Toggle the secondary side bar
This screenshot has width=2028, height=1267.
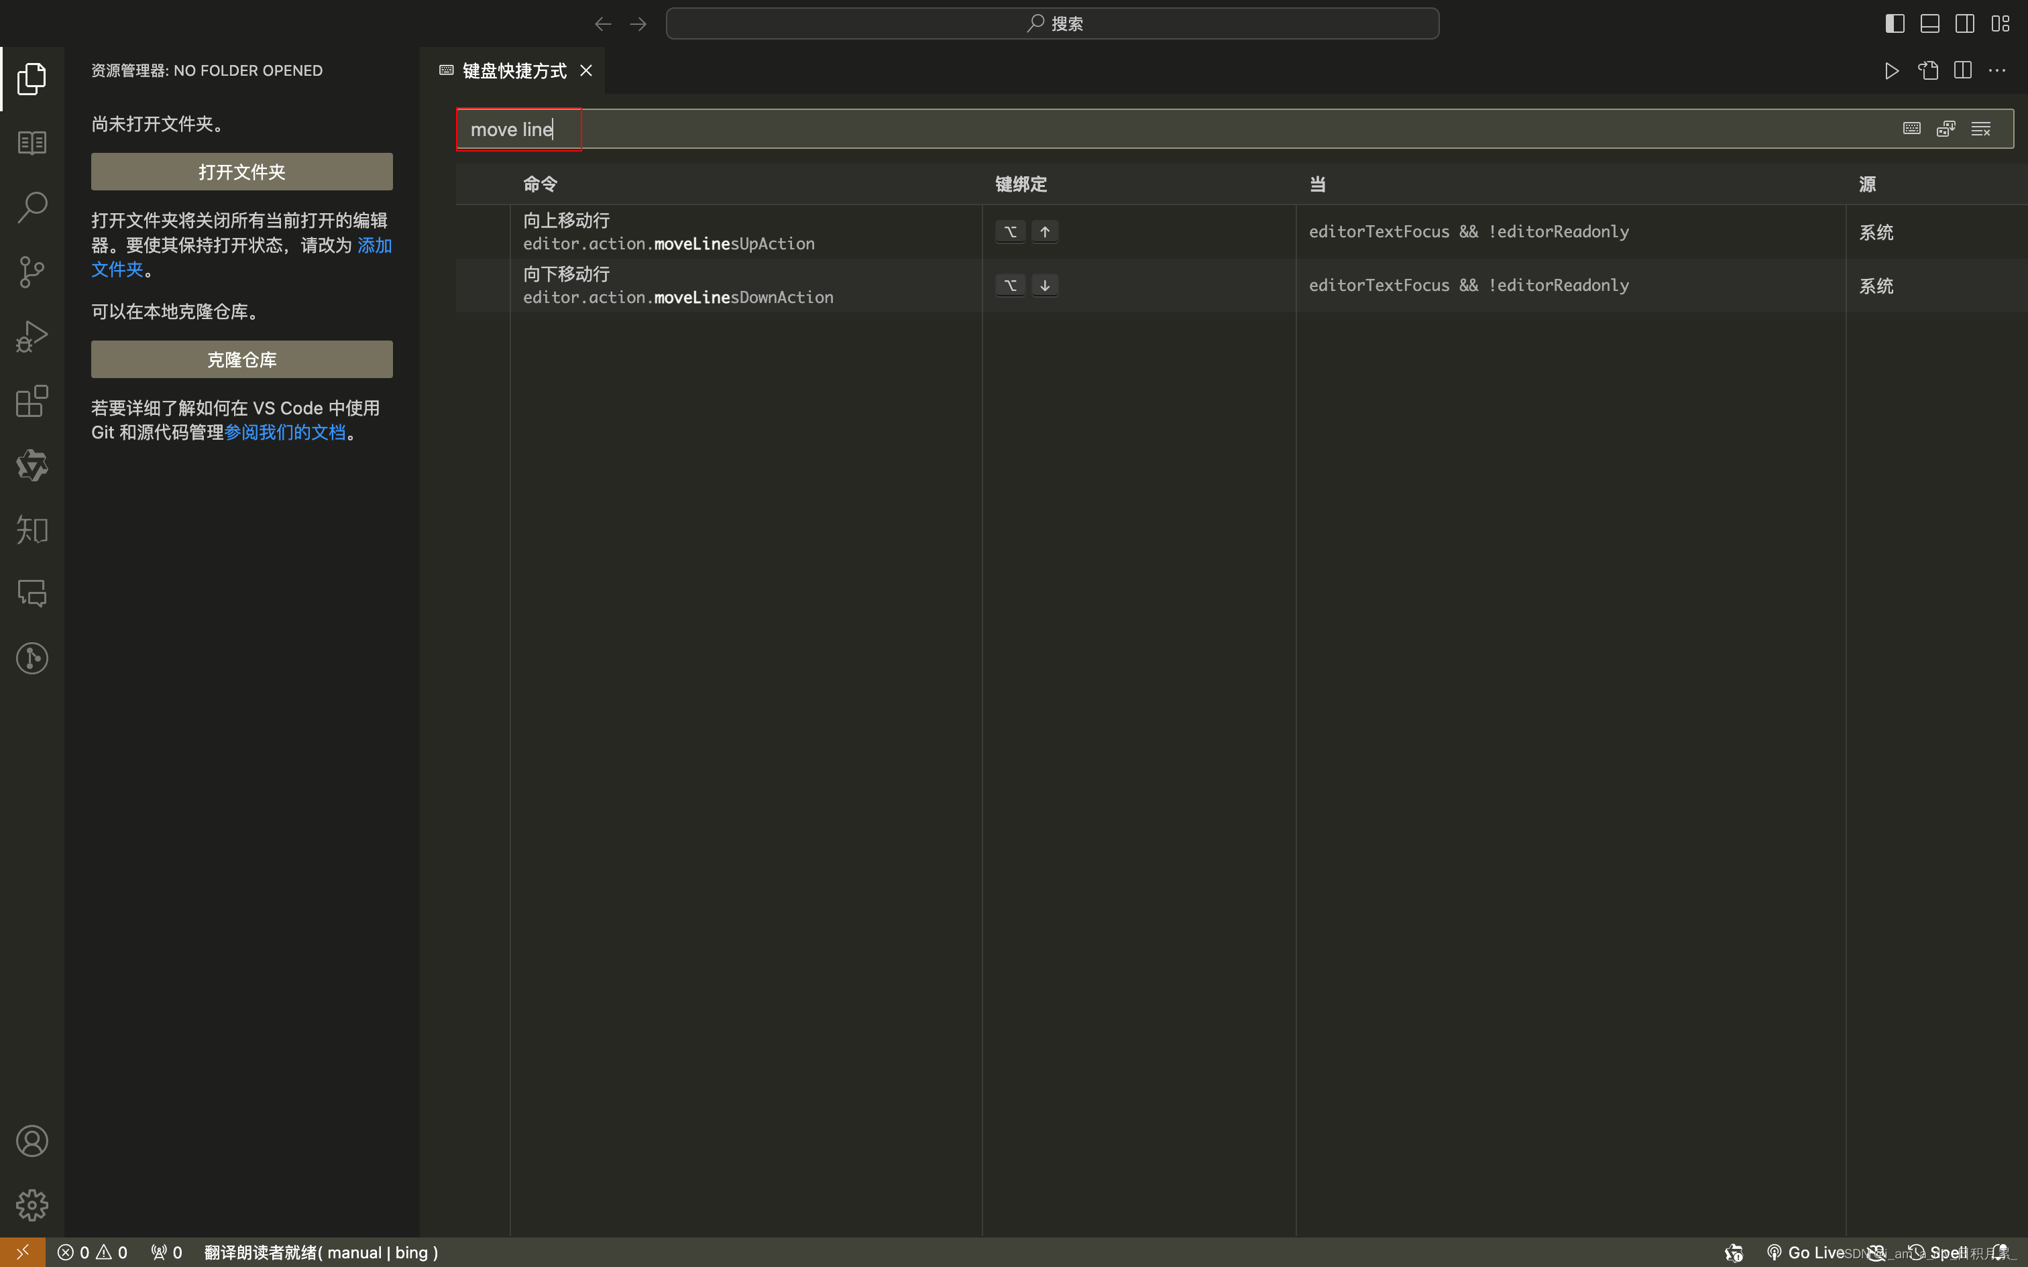[x=1965, y=23]
